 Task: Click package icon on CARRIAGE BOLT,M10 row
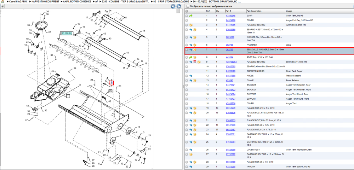194,134
